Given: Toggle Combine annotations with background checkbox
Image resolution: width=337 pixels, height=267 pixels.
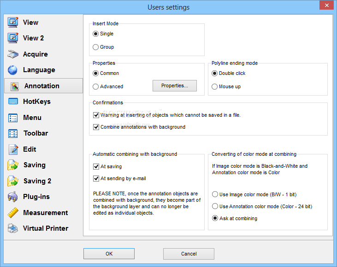Looking at the screenshot, I should (96, 127).
